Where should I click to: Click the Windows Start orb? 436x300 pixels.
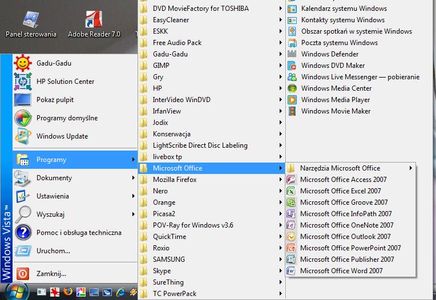coord(17,291)
